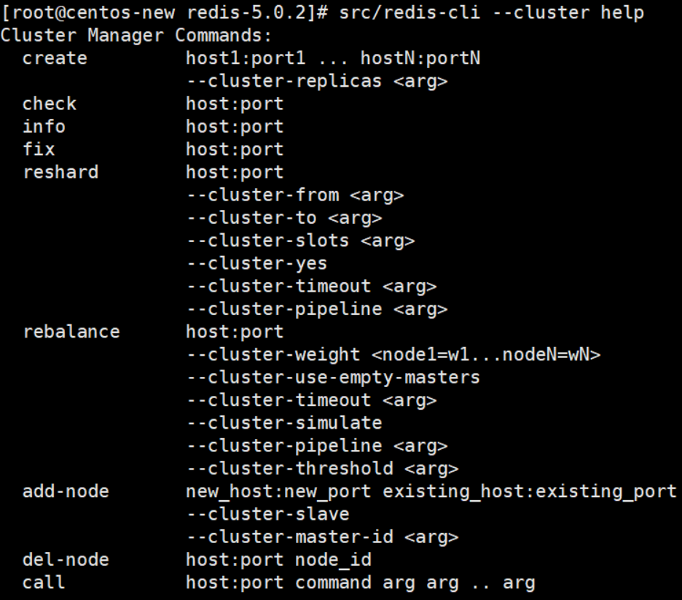
Task: Select the 'info' command text
Action: [x=44, y=127]
